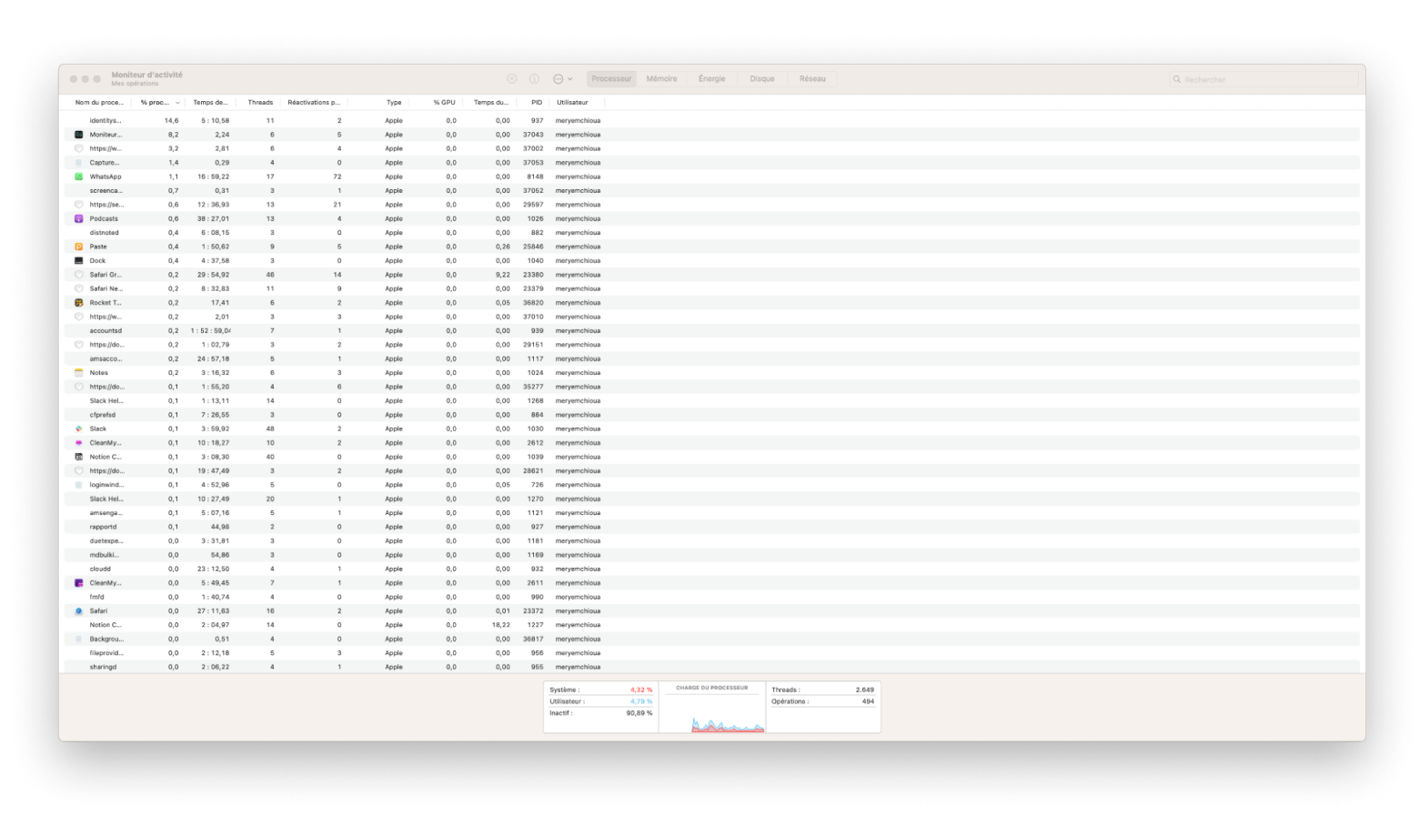Sort by PID column header
This screenshot has height=826, width=1419.
537,103
